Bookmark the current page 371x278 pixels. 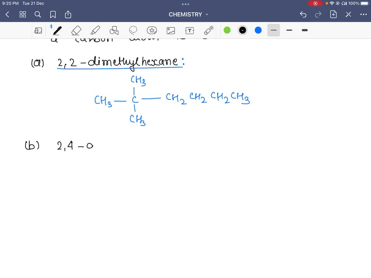[53, 14]
